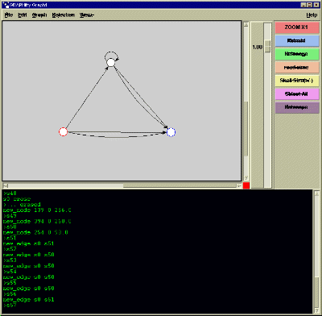
Task: Select the red-outlined graph node
Action: (x=63, y=131)
